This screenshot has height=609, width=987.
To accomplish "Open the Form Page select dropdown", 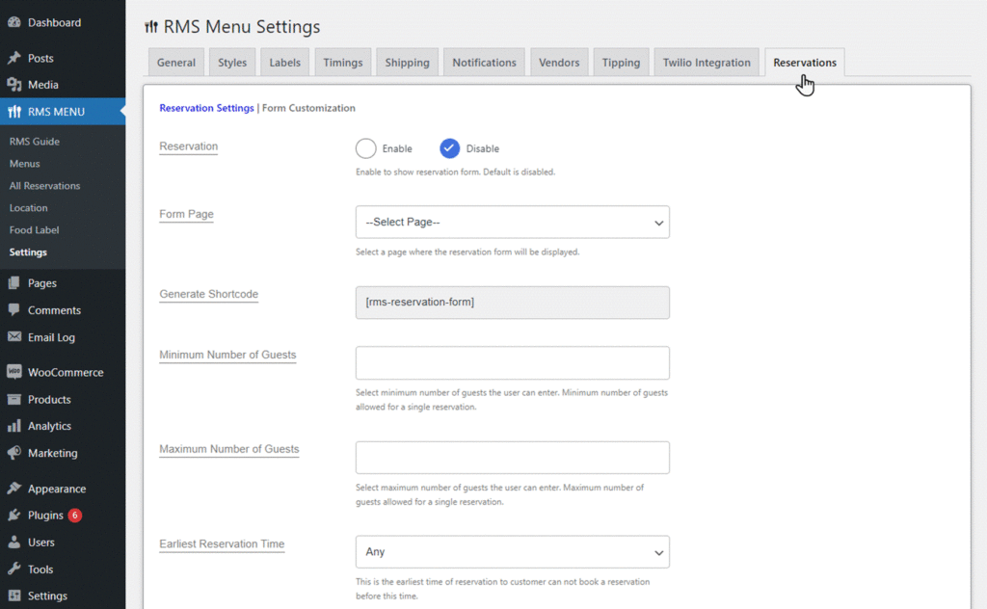I will 513,222.
